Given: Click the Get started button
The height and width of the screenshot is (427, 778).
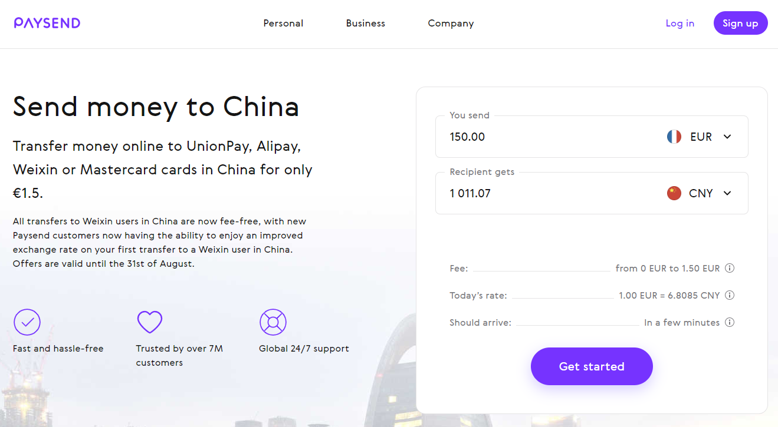Looking at the screenshot, I should tap(592, 366).
